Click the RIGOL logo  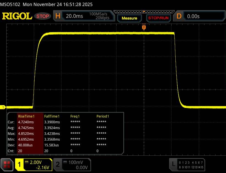[17, 16]
